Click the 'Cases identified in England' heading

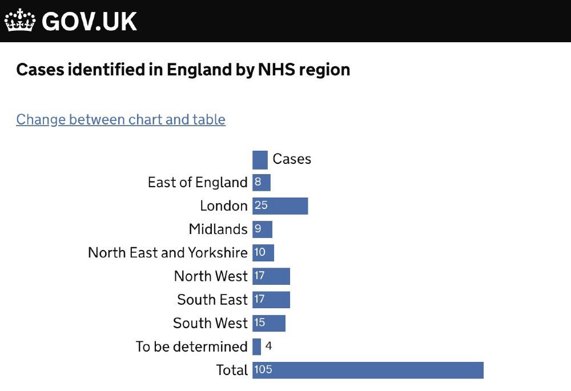tap(183, 70)
